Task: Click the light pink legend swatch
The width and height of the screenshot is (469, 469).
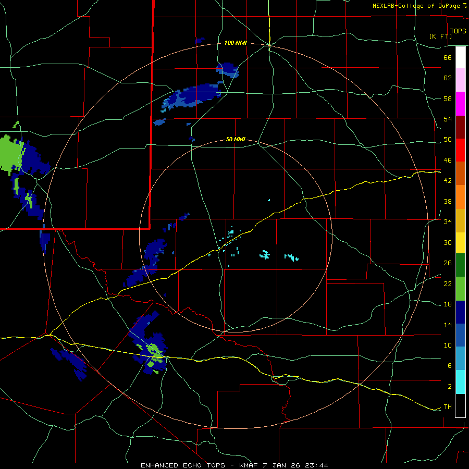Action: [460, 80]
